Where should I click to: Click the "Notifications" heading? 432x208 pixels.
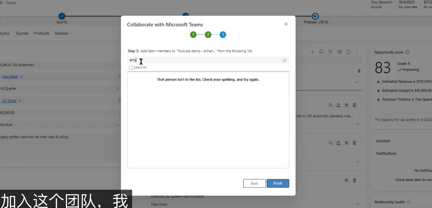386,154
